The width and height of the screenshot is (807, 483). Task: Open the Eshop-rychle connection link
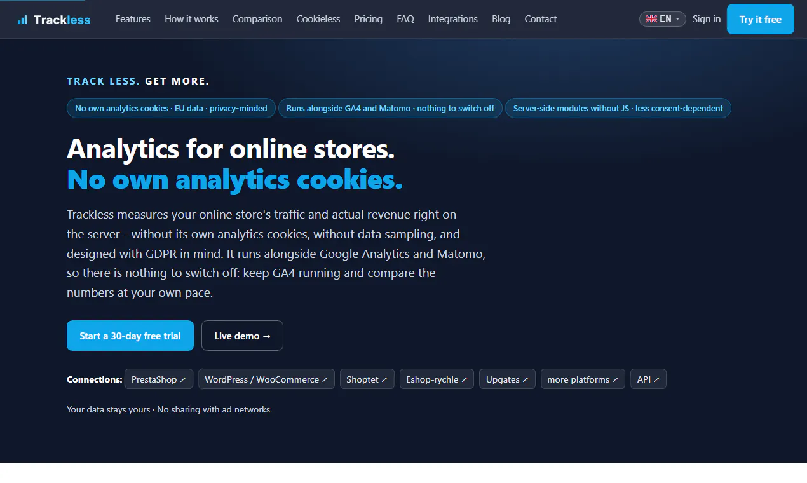point(437,379)
